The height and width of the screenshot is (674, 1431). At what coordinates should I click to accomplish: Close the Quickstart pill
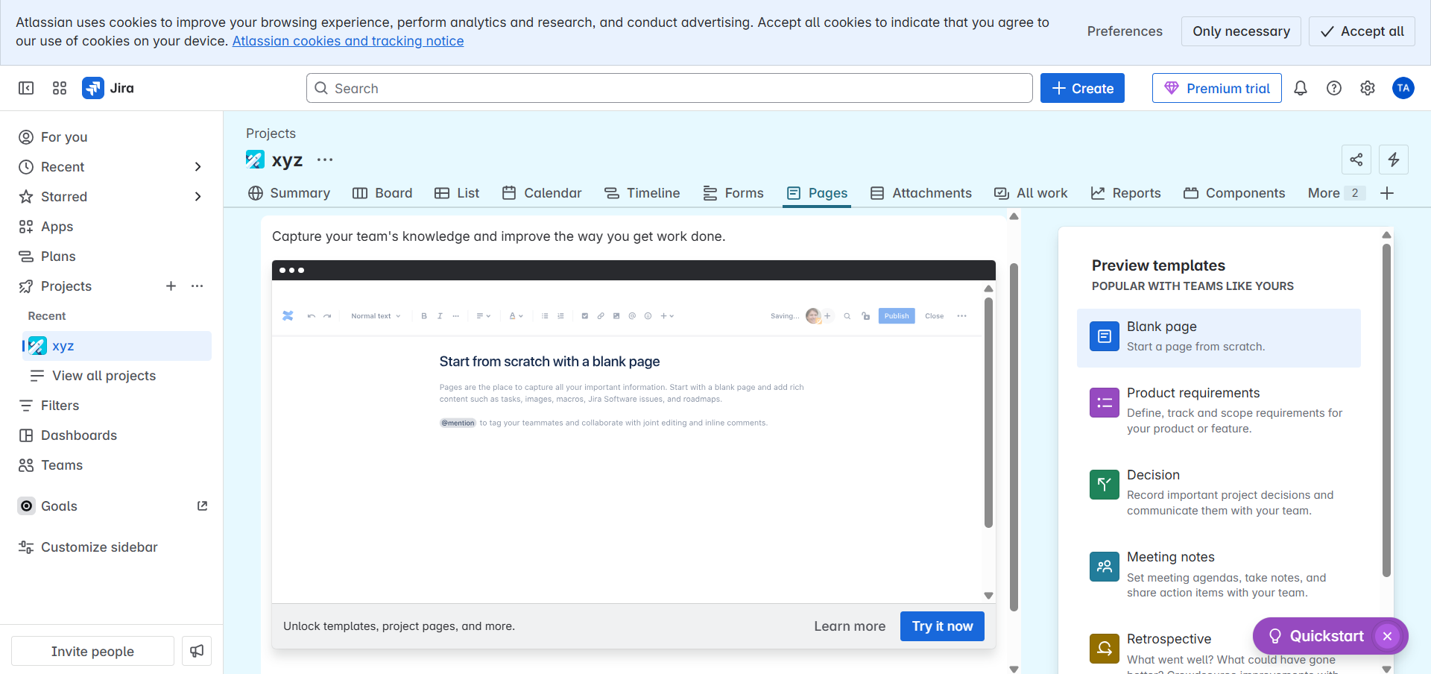[1387, 636]
